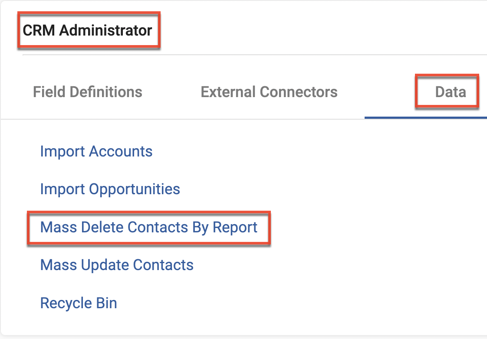Return to the Data management section
The image size is (487, 339).
click(447, 91)
